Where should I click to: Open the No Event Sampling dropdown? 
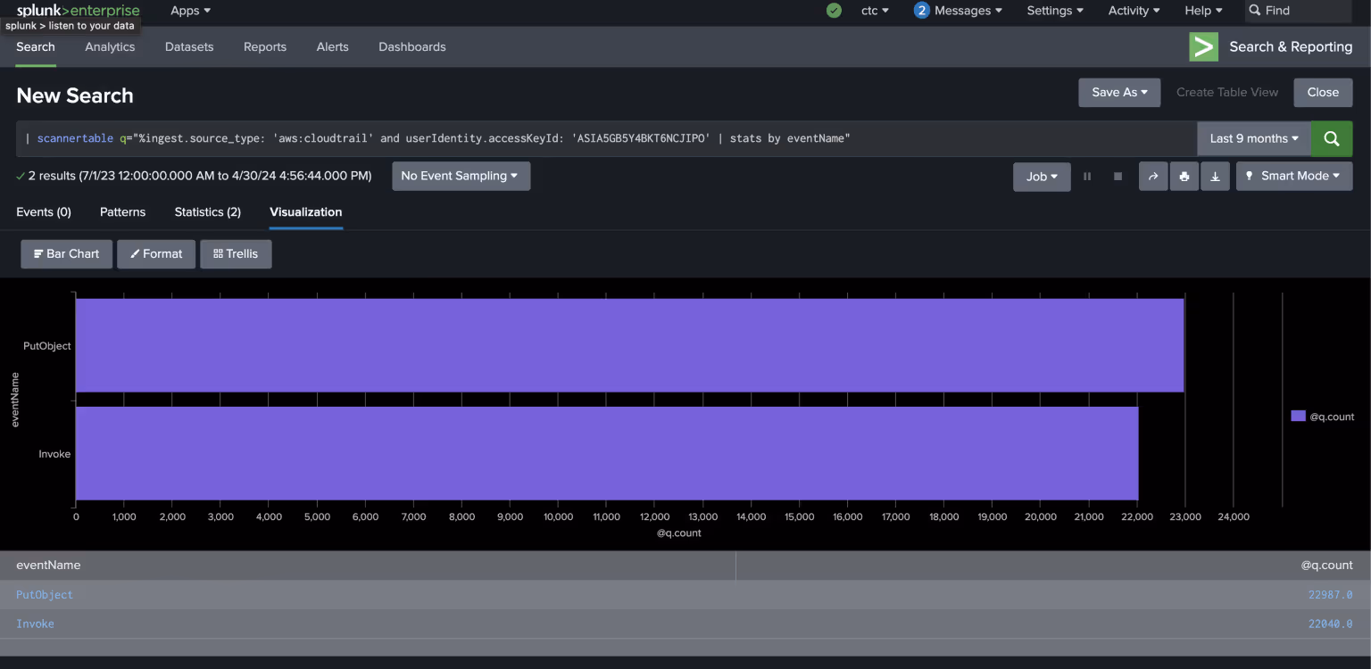point(461,176)
